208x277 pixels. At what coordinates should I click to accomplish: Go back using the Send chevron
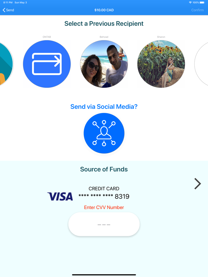(x=8, y=10)
